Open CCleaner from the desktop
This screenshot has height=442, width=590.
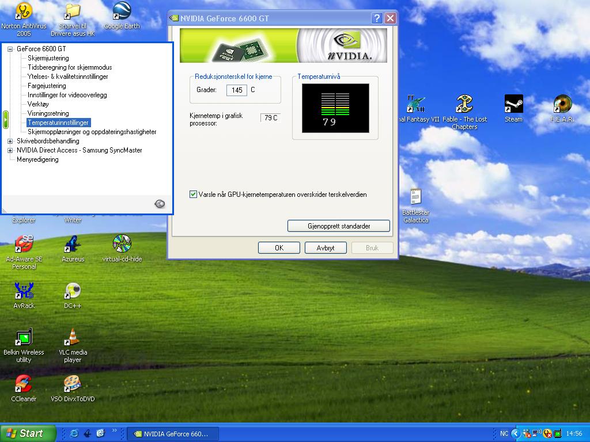coord(24,388)
